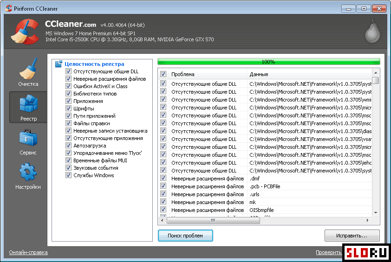The width and height of the screenshot is (391, 262).
Task: Uncheck the .dmf result row checkbox
Action: (163, 178)
